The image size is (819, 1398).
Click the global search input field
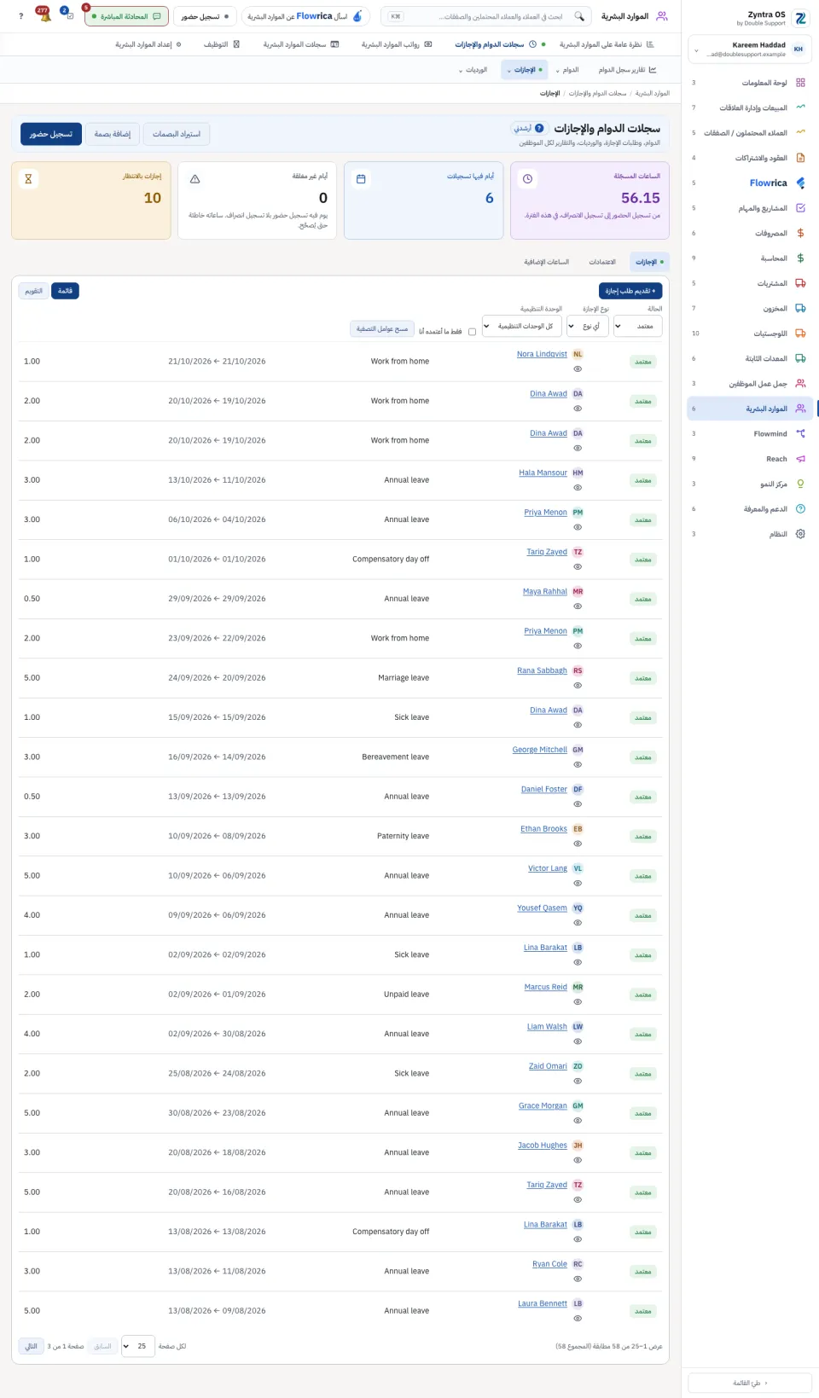pyautogui.click(x=486, y=16)
